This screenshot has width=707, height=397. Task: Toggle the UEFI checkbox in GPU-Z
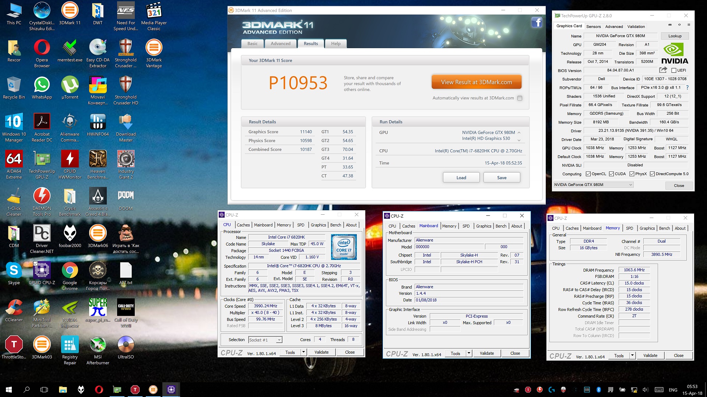[x=674, y=70]
